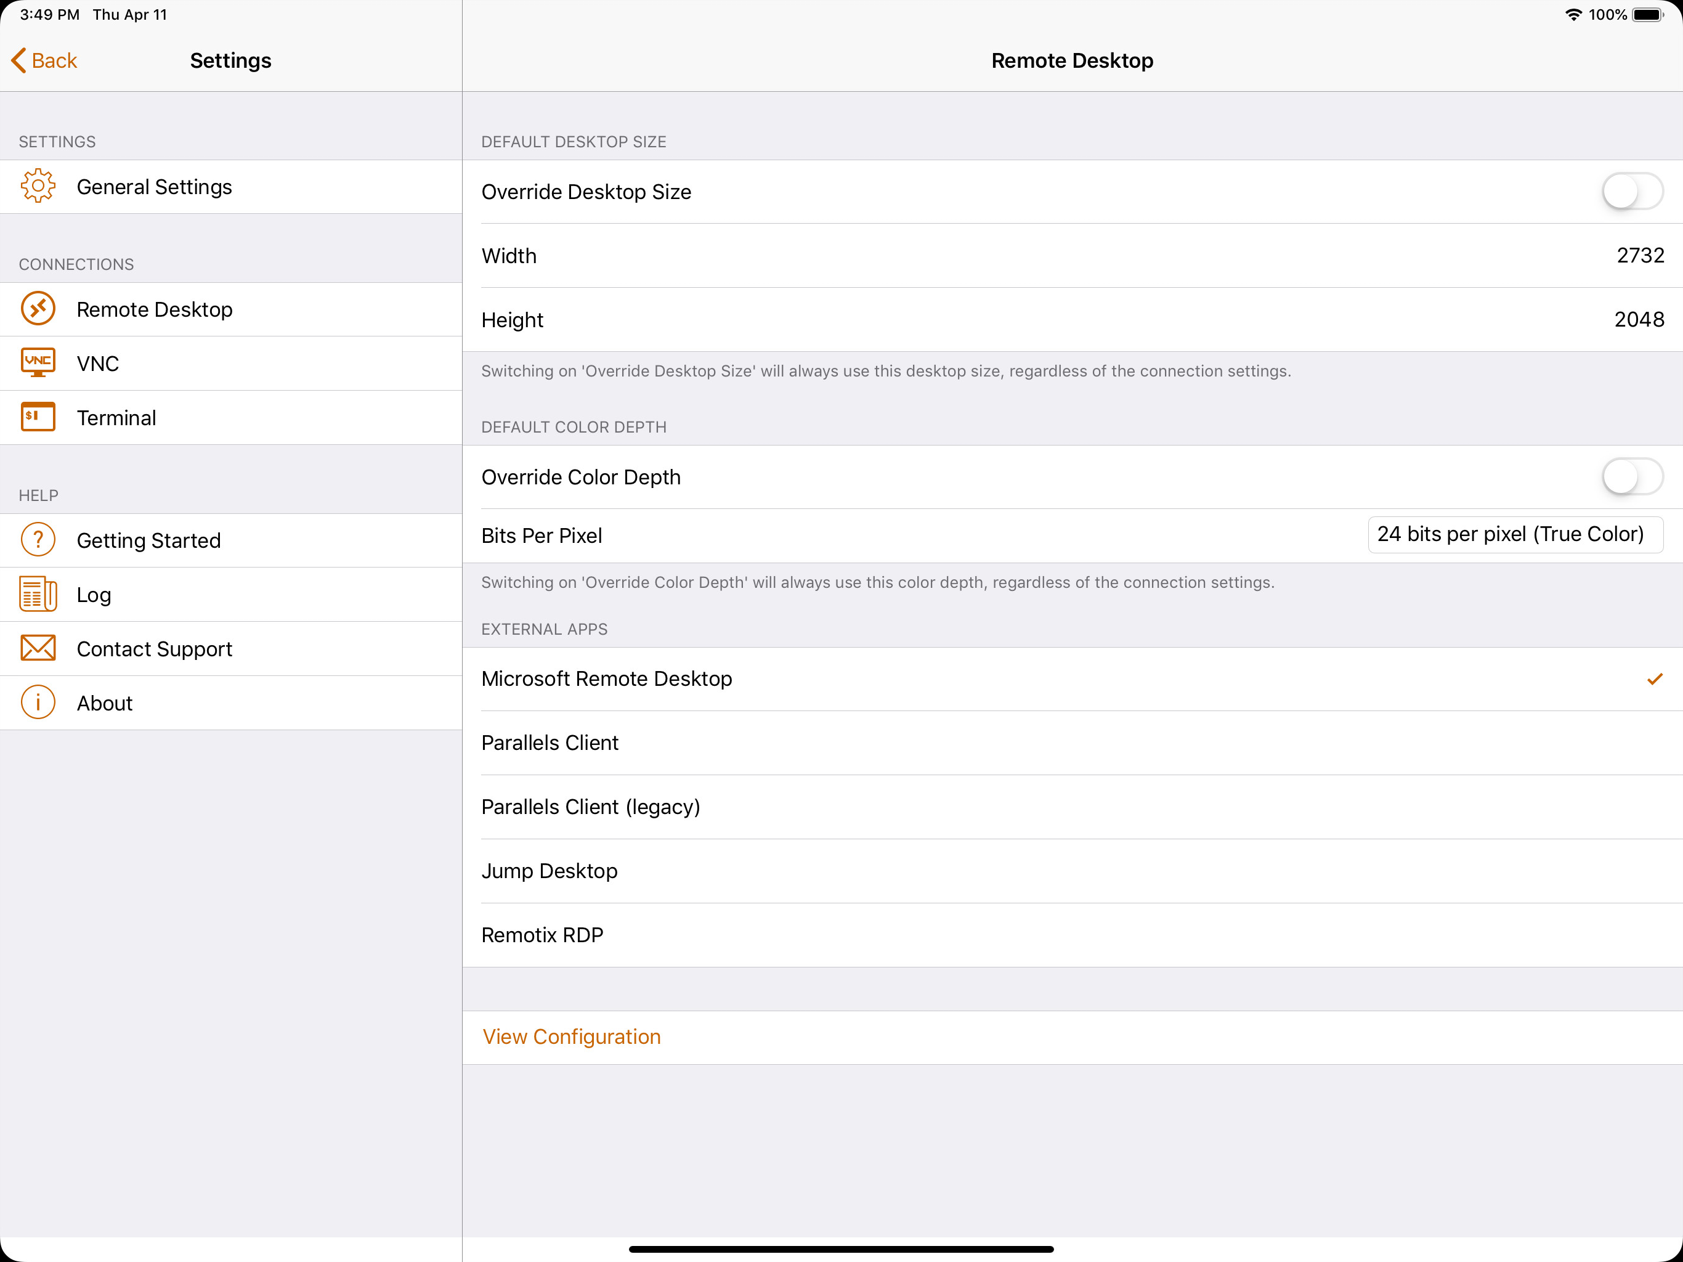Screen dimensions: 1683x1262
Task: Choose Jump Desktop as external app
Action: [x=1073, y=871]
